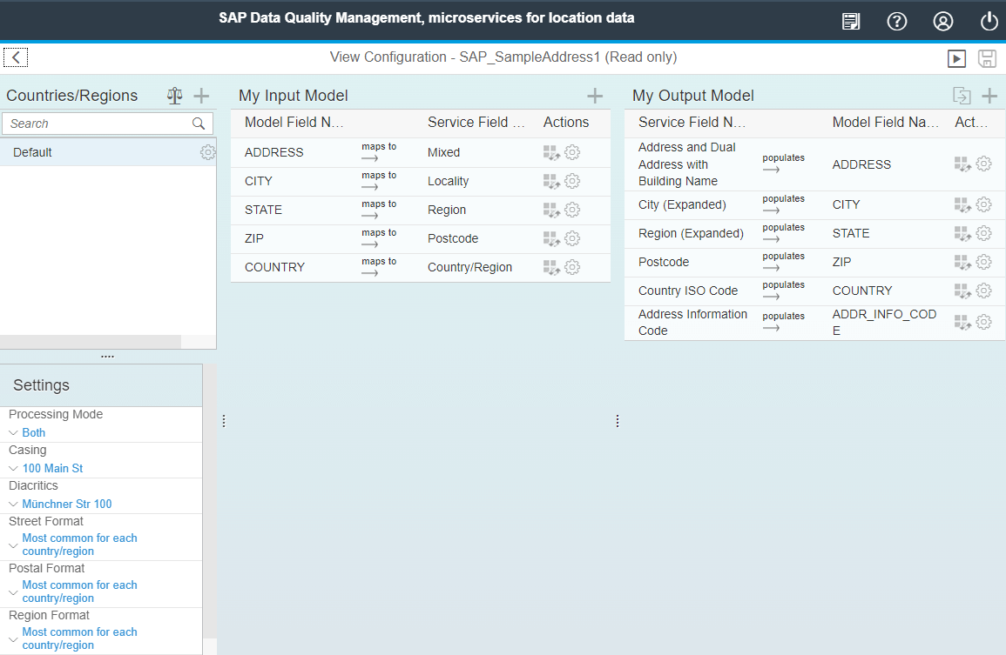Click the Model Field Name column header in Input Model
This screenshot has width=1006, height=655.
(294, 123)
